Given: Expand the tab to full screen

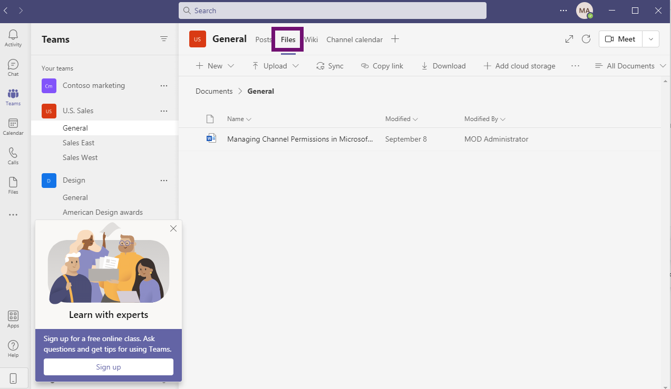Looking at the screenshot, I should pos(569,39).
